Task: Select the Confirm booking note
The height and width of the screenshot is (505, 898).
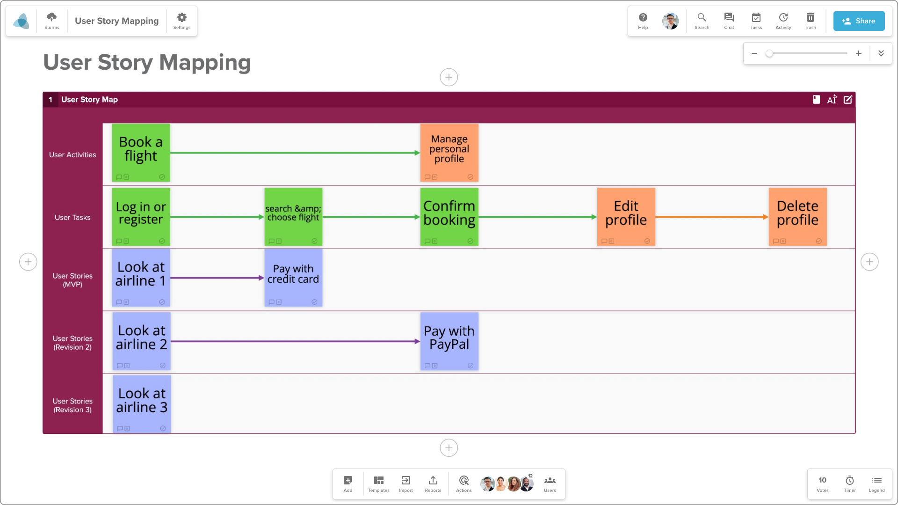Action: point(449,216)
